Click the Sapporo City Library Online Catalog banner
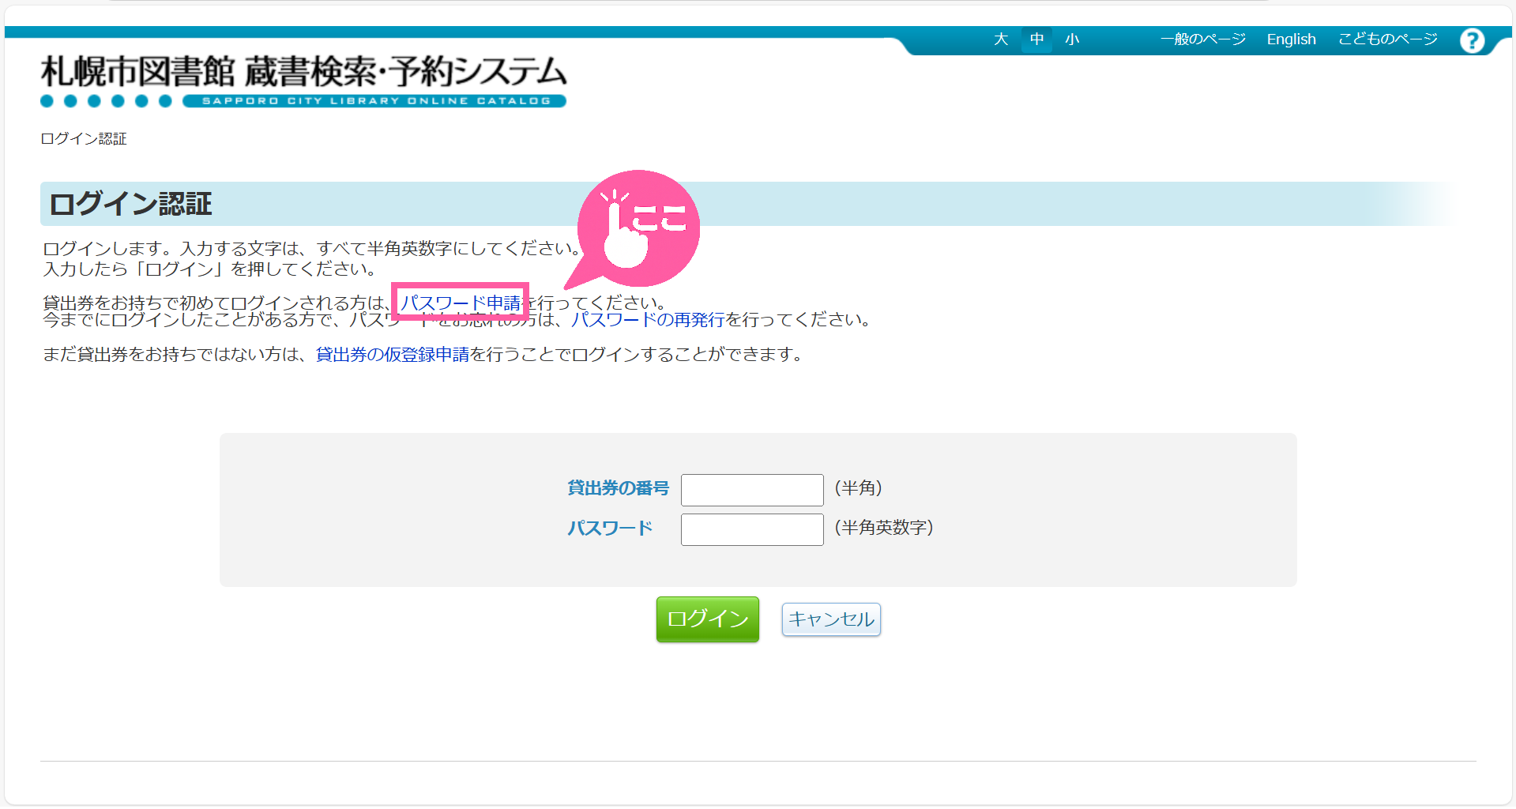This screenshot has width=1516, height=809. 374,101
